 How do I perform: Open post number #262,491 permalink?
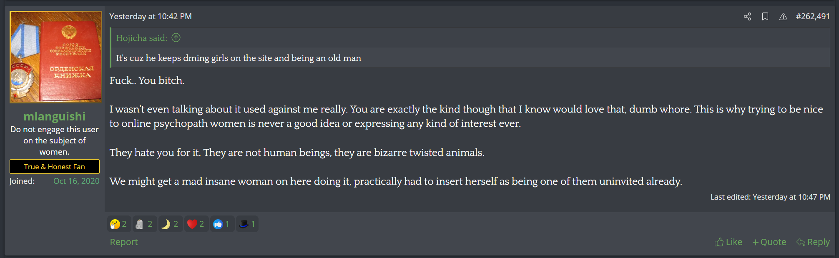(813, 17)
